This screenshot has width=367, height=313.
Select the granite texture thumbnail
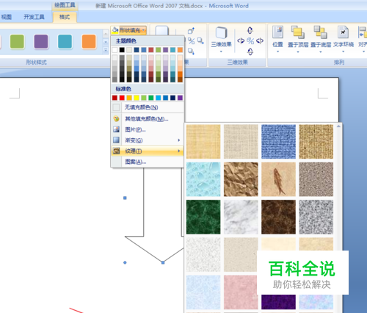point(316,217)
